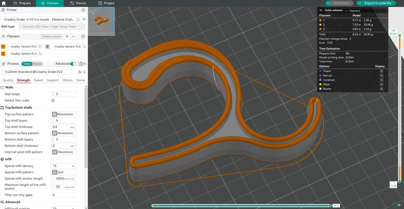Add a filament with plus icon
Screen dimensions: 404x209
[67, 36]
